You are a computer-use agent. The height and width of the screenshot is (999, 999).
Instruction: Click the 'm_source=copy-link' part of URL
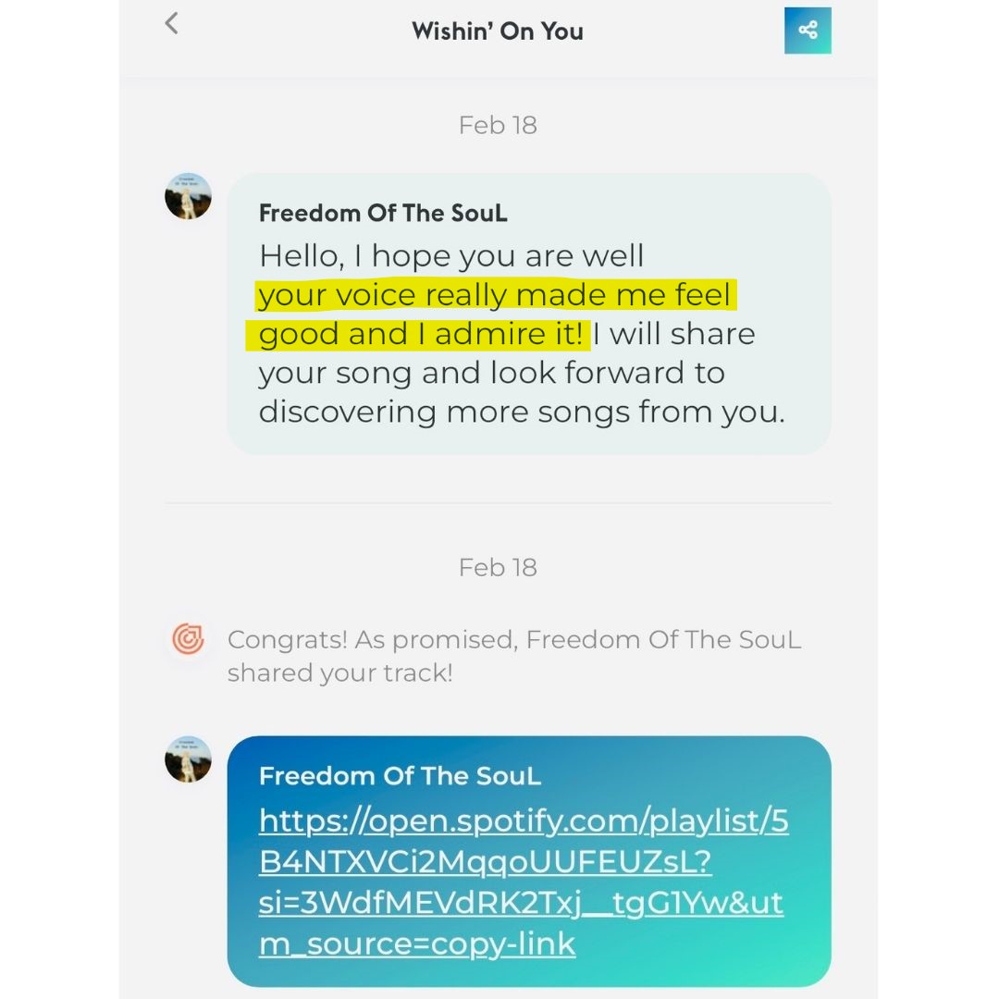click(417, 943)
